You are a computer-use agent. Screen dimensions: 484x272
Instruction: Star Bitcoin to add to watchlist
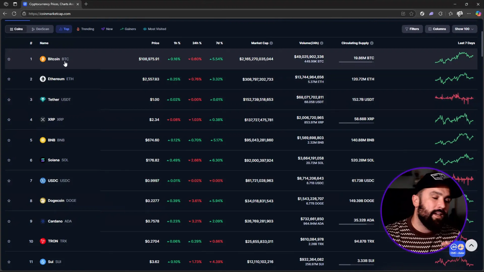(9, 59)
